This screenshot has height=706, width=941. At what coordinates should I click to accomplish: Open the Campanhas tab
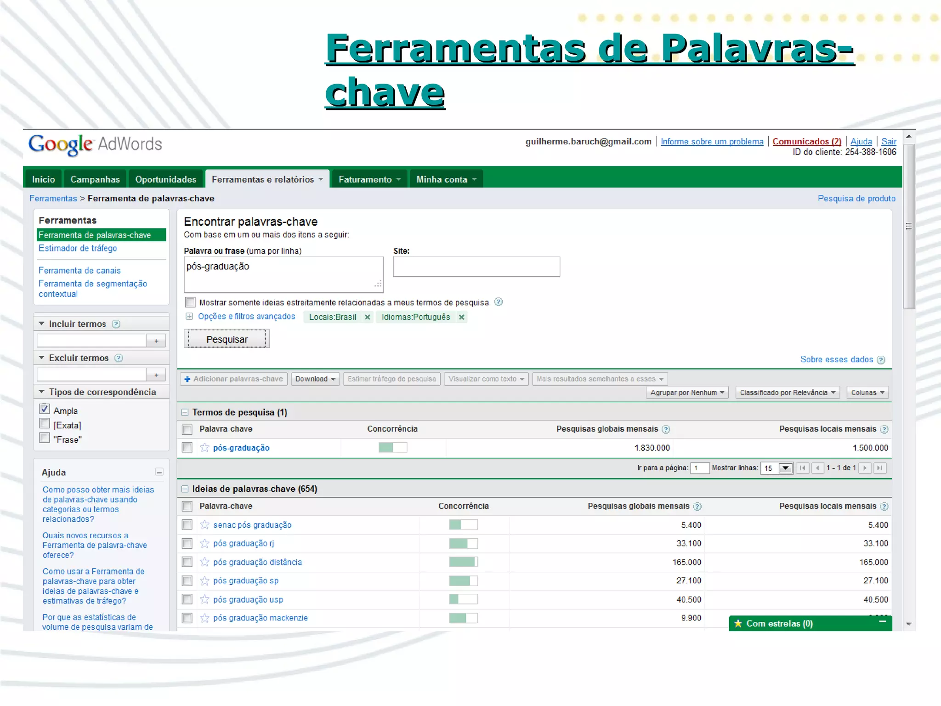pos(95,179)
